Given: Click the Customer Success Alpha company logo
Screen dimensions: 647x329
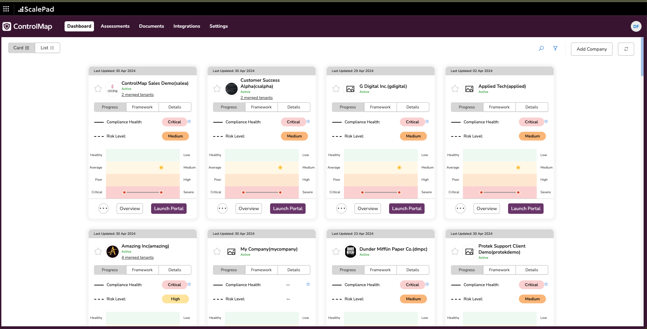Looking at the screenshot, I should pos(232,89).
